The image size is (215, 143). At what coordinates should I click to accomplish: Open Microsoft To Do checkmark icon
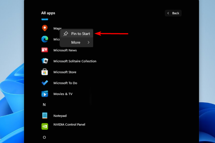point(45,83)
